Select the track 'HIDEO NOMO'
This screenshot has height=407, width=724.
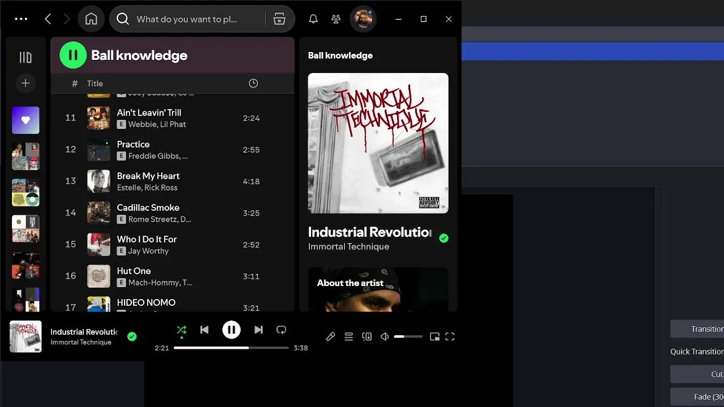pos(146,302)
